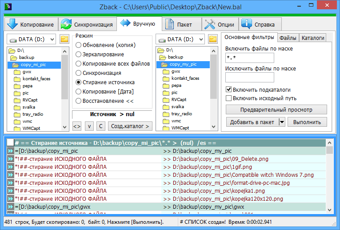This screenshot has width=340, height=230.
Task: Click the pepa folder icon in left tree
Action: tap(17, 86)
